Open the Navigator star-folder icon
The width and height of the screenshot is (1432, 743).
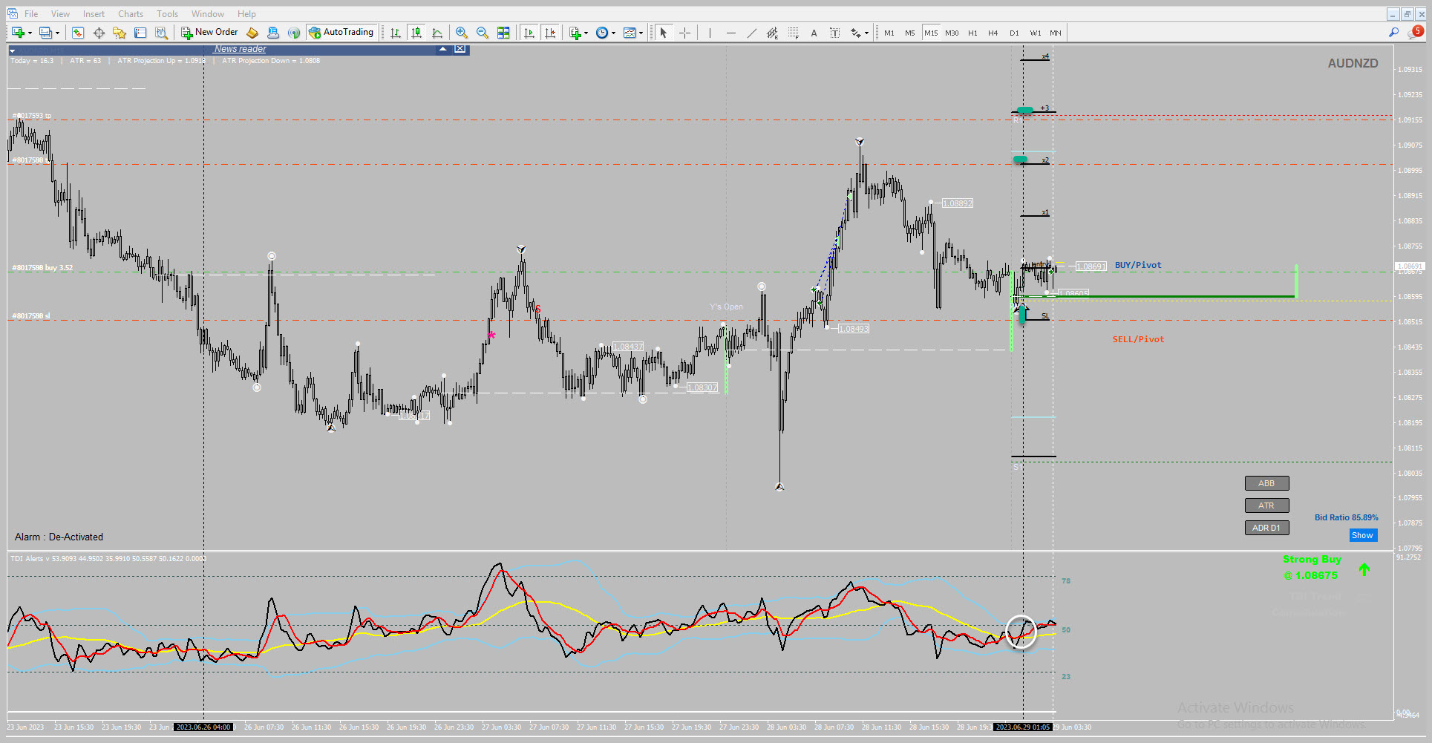[x=120, y=33]
